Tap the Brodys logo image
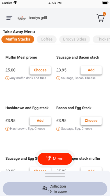 pos(22,18)
